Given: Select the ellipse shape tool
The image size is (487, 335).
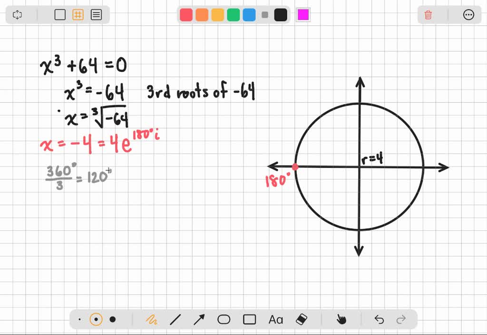Looking at the screenshot, I should [x=224, y=319].
